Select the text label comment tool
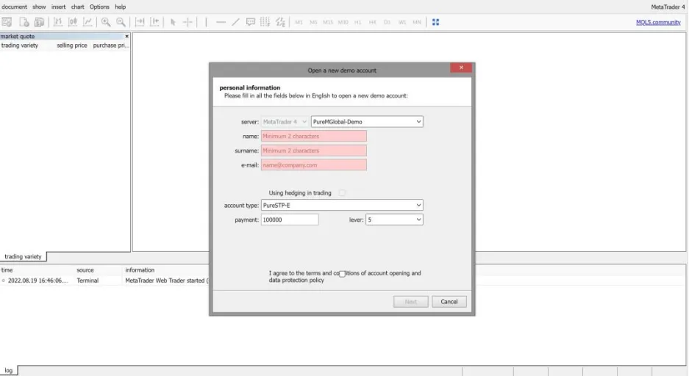The height and width of the screenshot is (376, 689). 251,22
